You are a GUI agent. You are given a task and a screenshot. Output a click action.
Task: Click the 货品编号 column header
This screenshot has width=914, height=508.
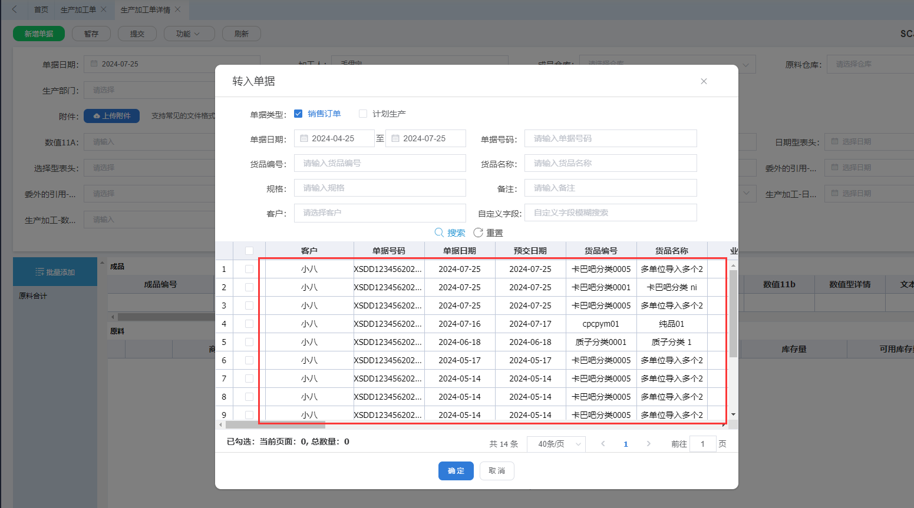(x=601, y=251)
